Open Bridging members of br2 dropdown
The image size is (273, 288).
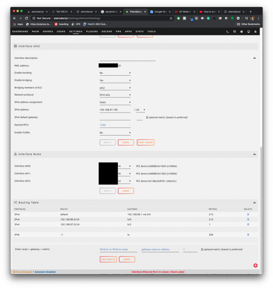pos(115,88)
